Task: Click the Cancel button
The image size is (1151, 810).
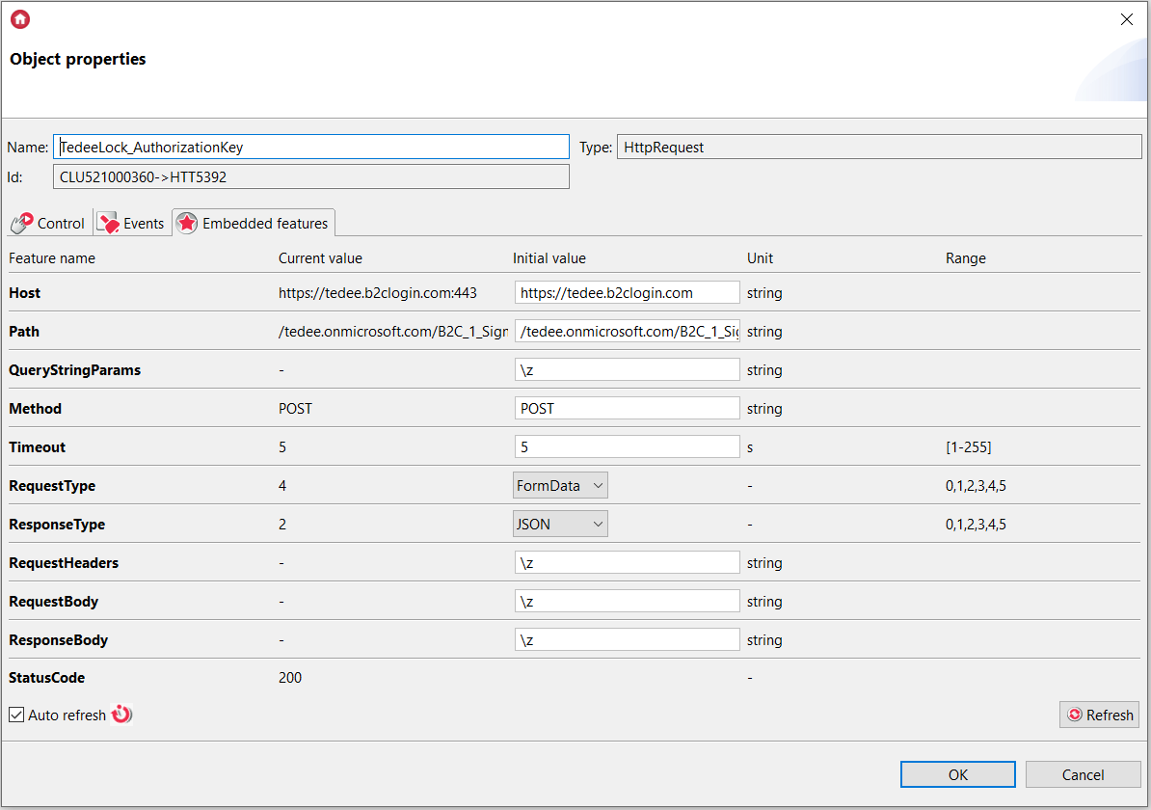Action: tap(1083, 774)
